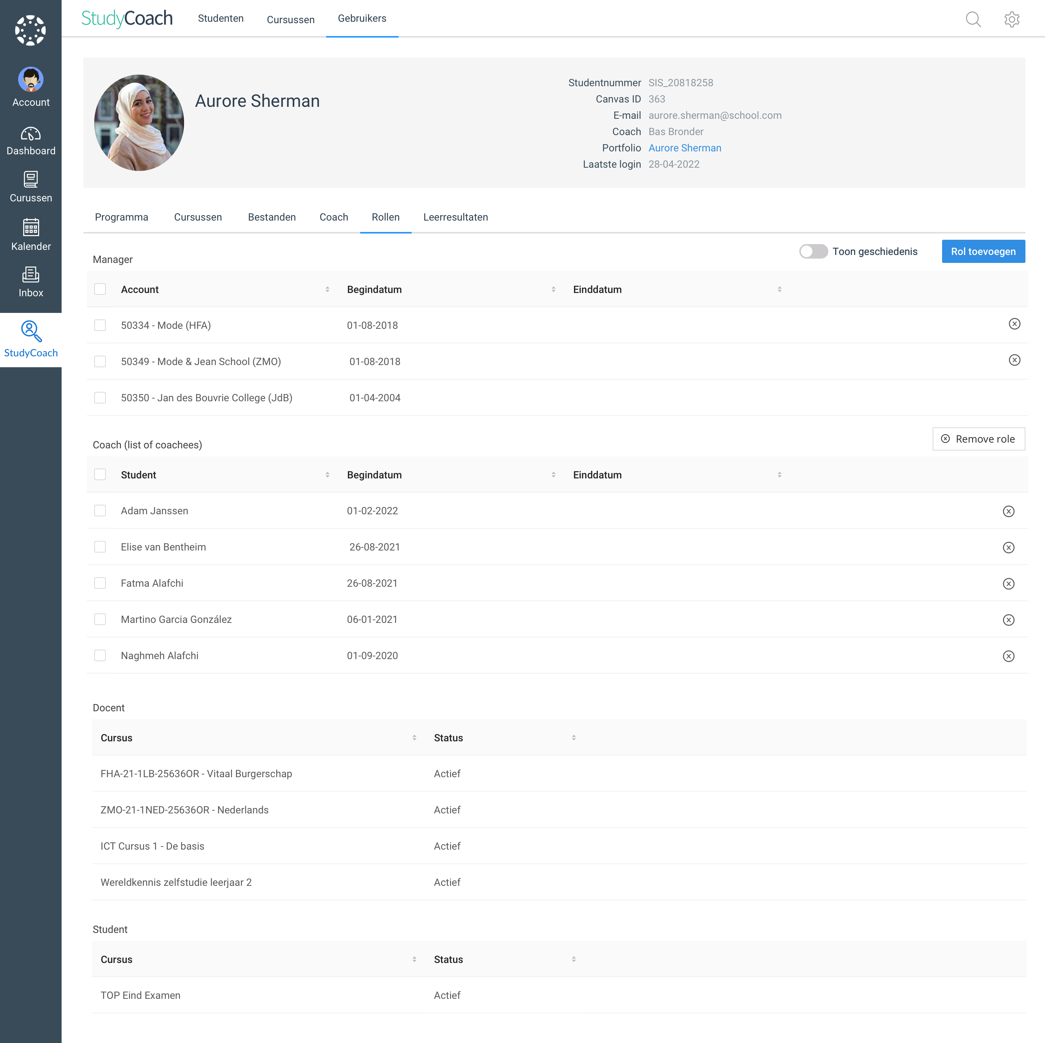Click the Rol toevoegen button
1045x1043 pixels.
tap(983, 251)
